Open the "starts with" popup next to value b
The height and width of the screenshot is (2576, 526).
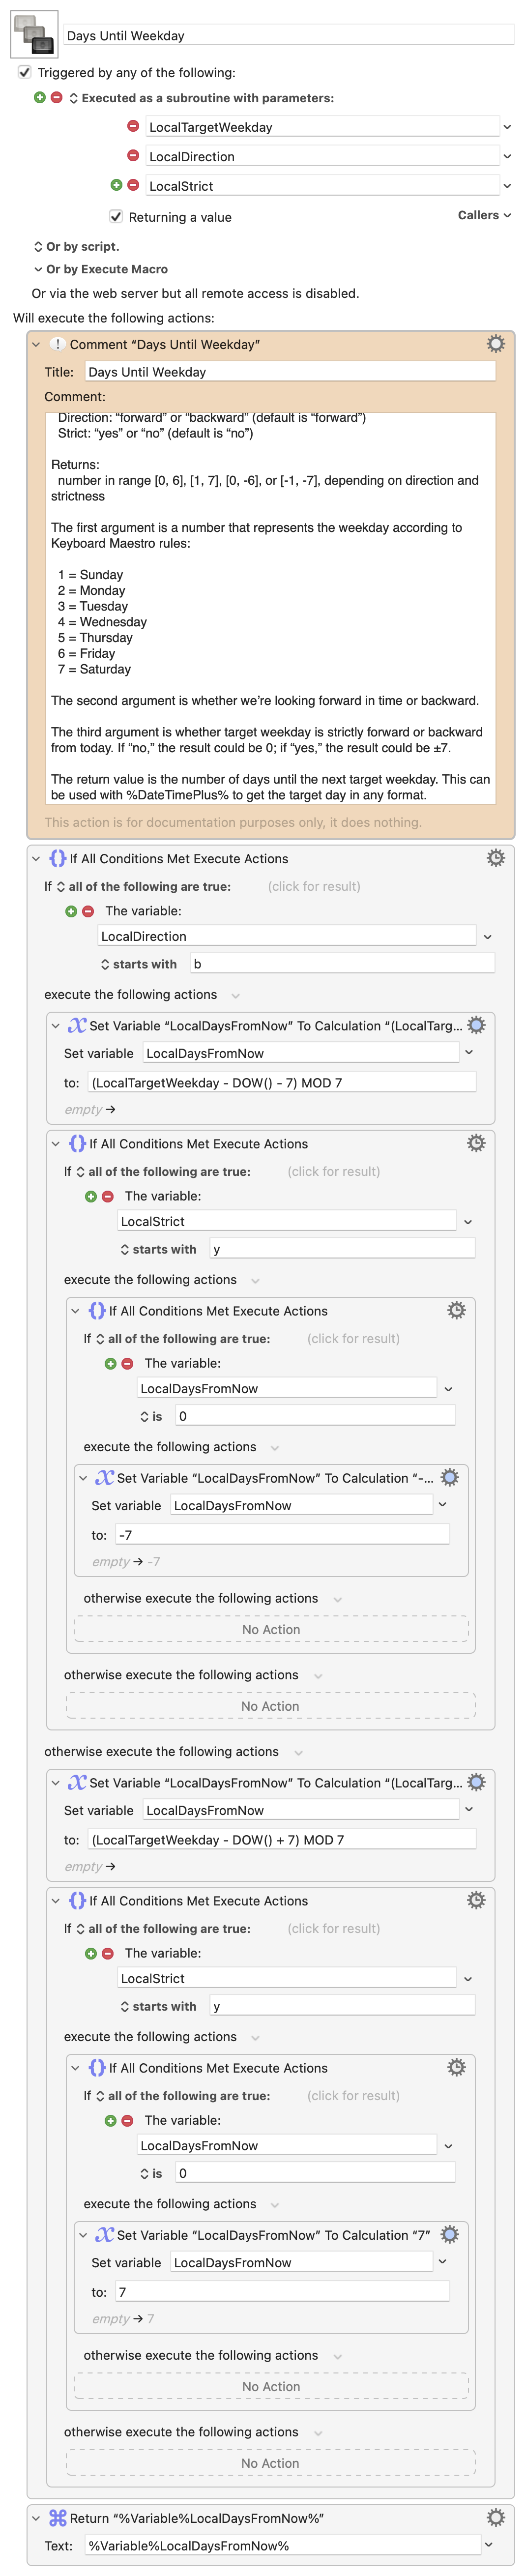pyautogui.click(x=138, y=964)
